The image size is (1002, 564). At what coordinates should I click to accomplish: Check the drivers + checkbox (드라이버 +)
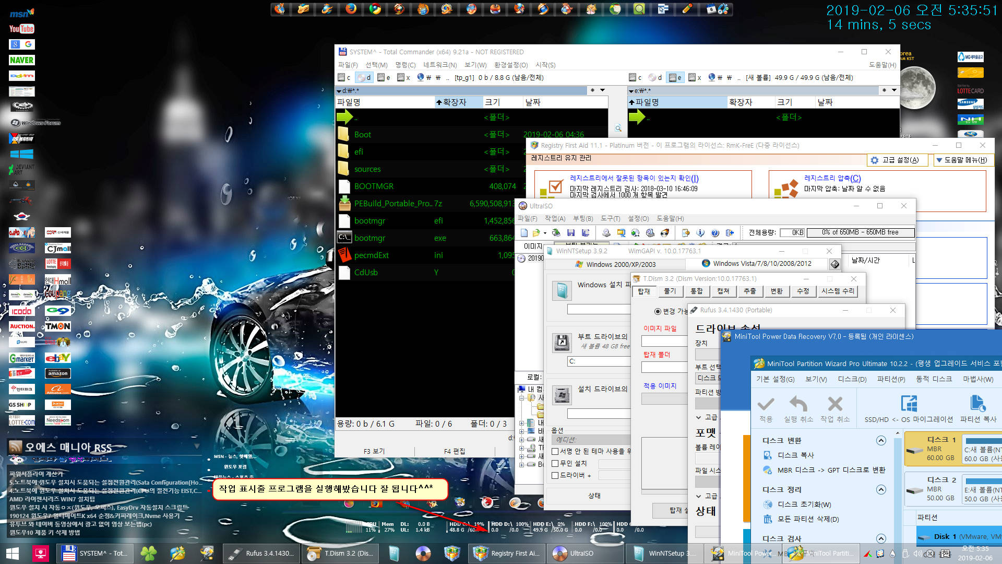point(555,475)
